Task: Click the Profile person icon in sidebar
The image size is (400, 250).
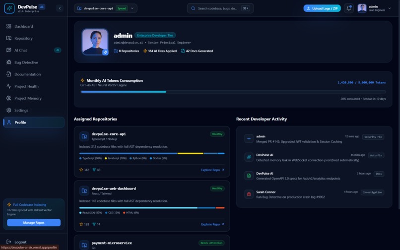Action: tap(9, 122)
